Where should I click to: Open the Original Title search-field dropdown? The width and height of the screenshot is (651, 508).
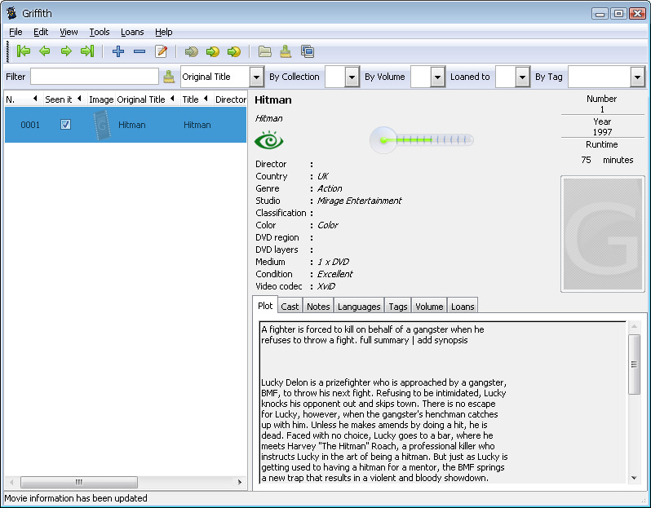pos(257,77)
